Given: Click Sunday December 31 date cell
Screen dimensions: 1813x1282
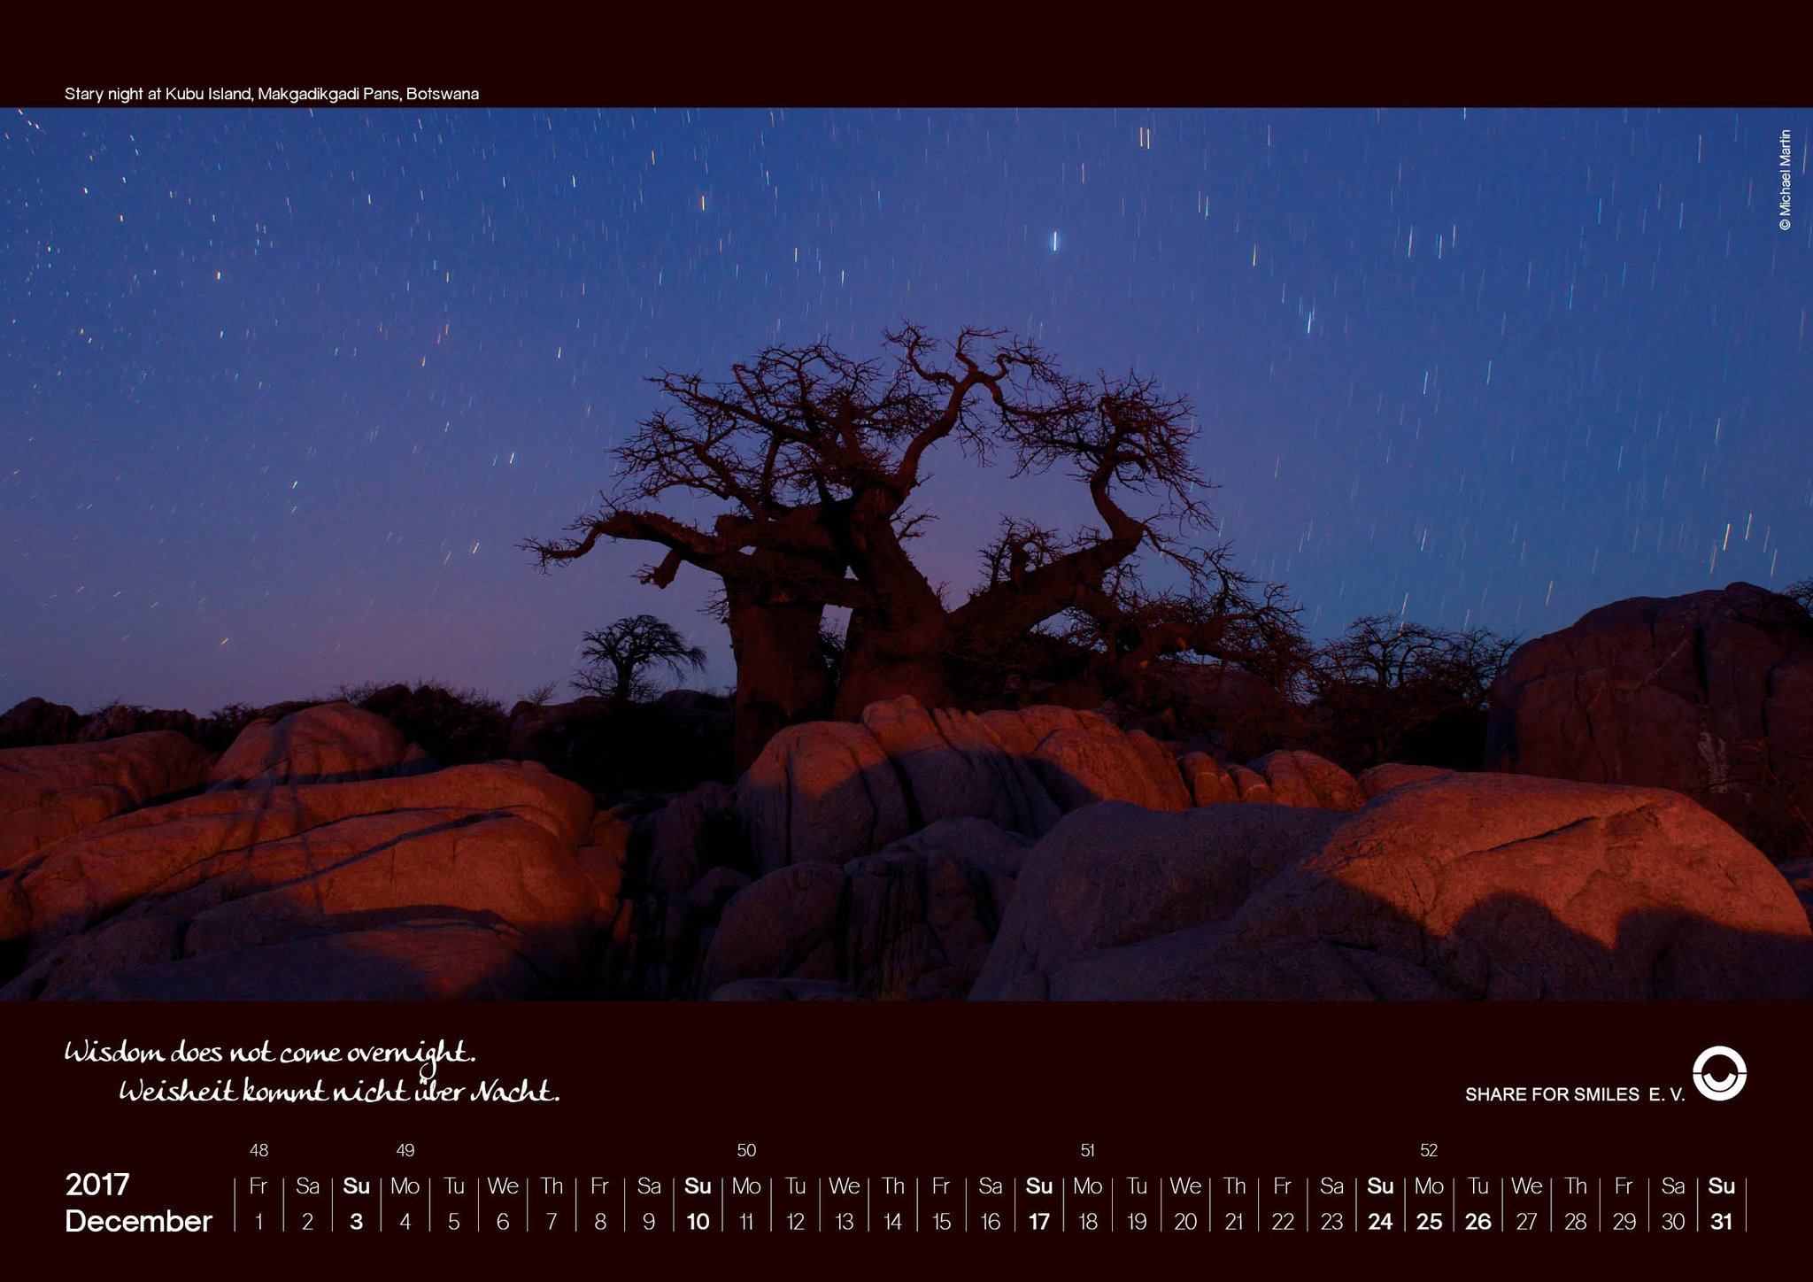Looking at the screenshot, I should click(1720, 1221).
